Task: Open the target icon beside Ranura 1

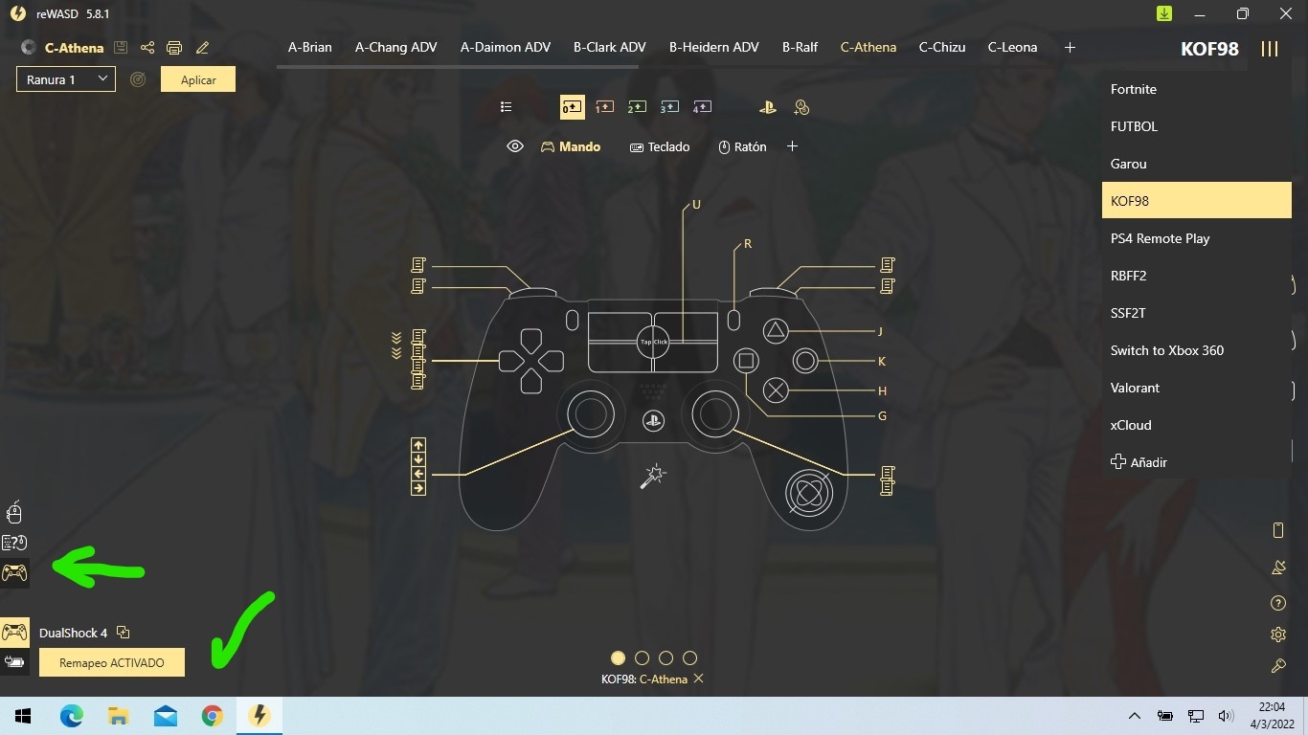Action: 138,79
